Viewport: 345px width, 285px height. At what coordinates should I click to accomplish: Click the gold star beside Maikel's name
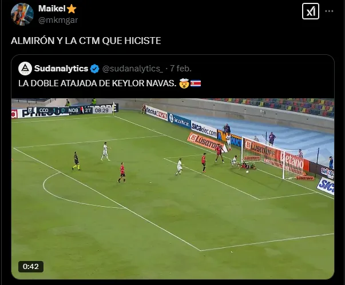72,9
